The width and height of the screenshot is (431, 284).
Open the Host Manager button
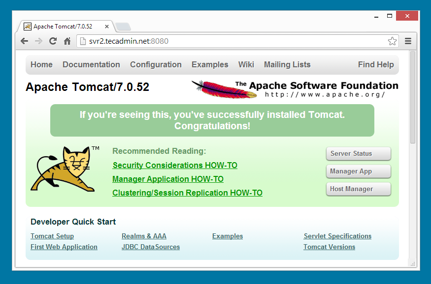coord(358,189)
